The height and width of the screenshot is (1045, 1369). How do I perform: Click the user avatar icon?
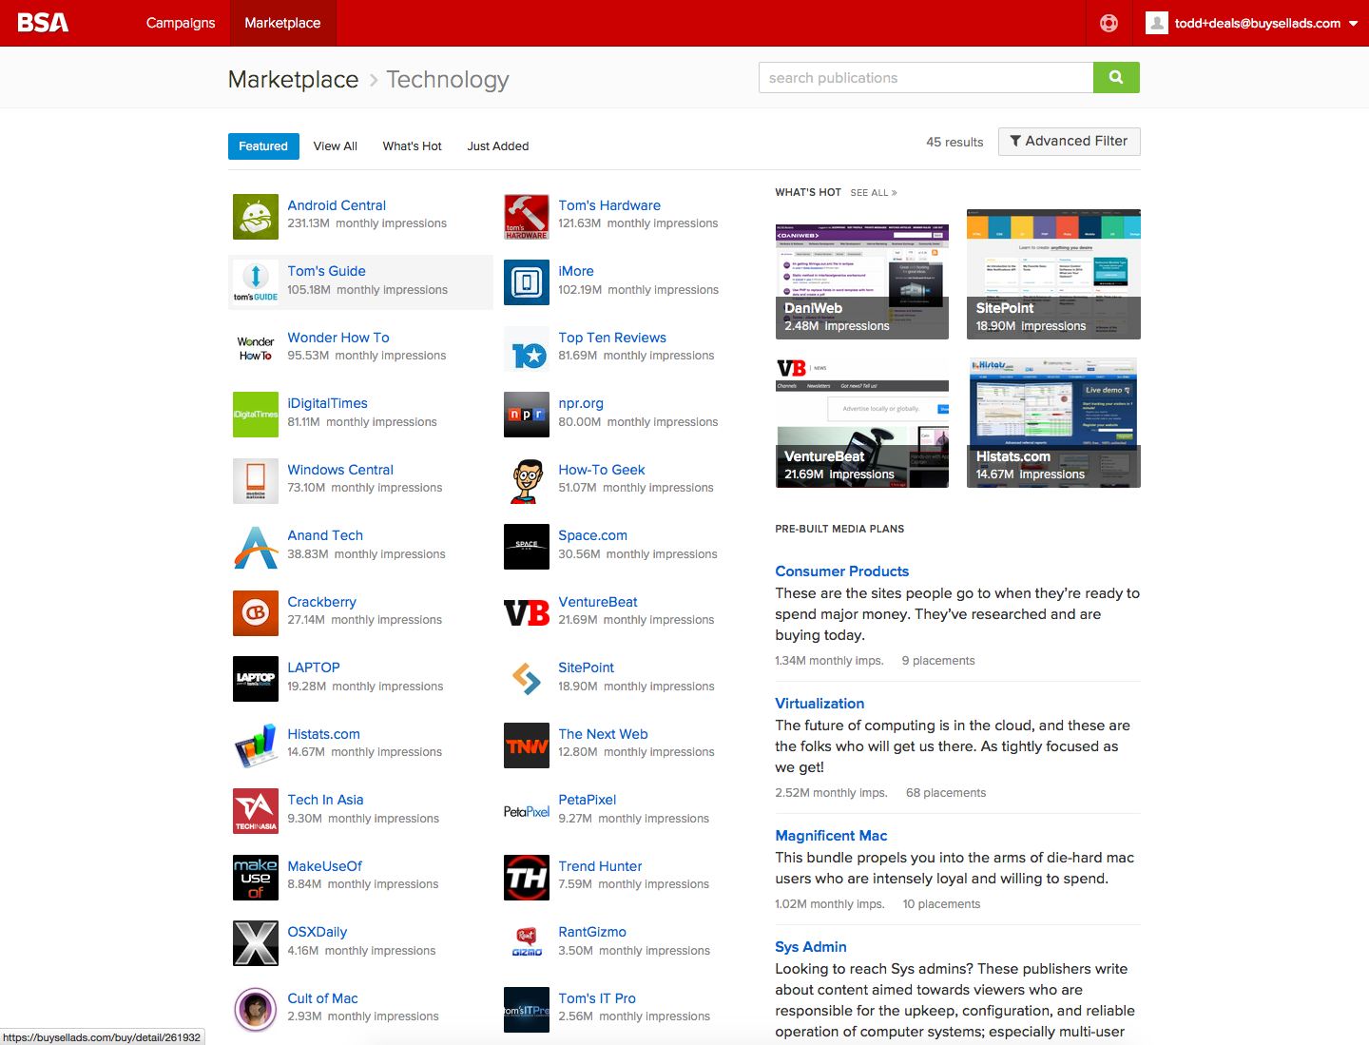coord(1157,23)
